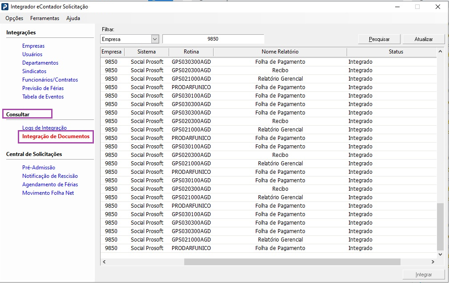Viewport: 449px width, 283px height.
Task: Select Funcionários/Contratos in the sidebar
Action: coord(50,80)
